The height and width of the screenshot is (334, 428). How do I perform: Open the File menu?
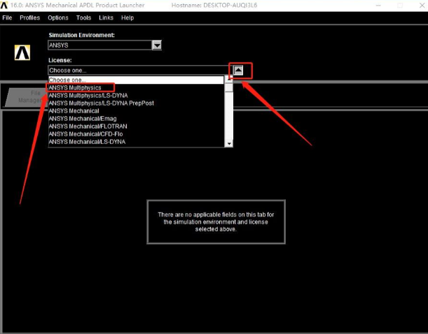(7, 17)
